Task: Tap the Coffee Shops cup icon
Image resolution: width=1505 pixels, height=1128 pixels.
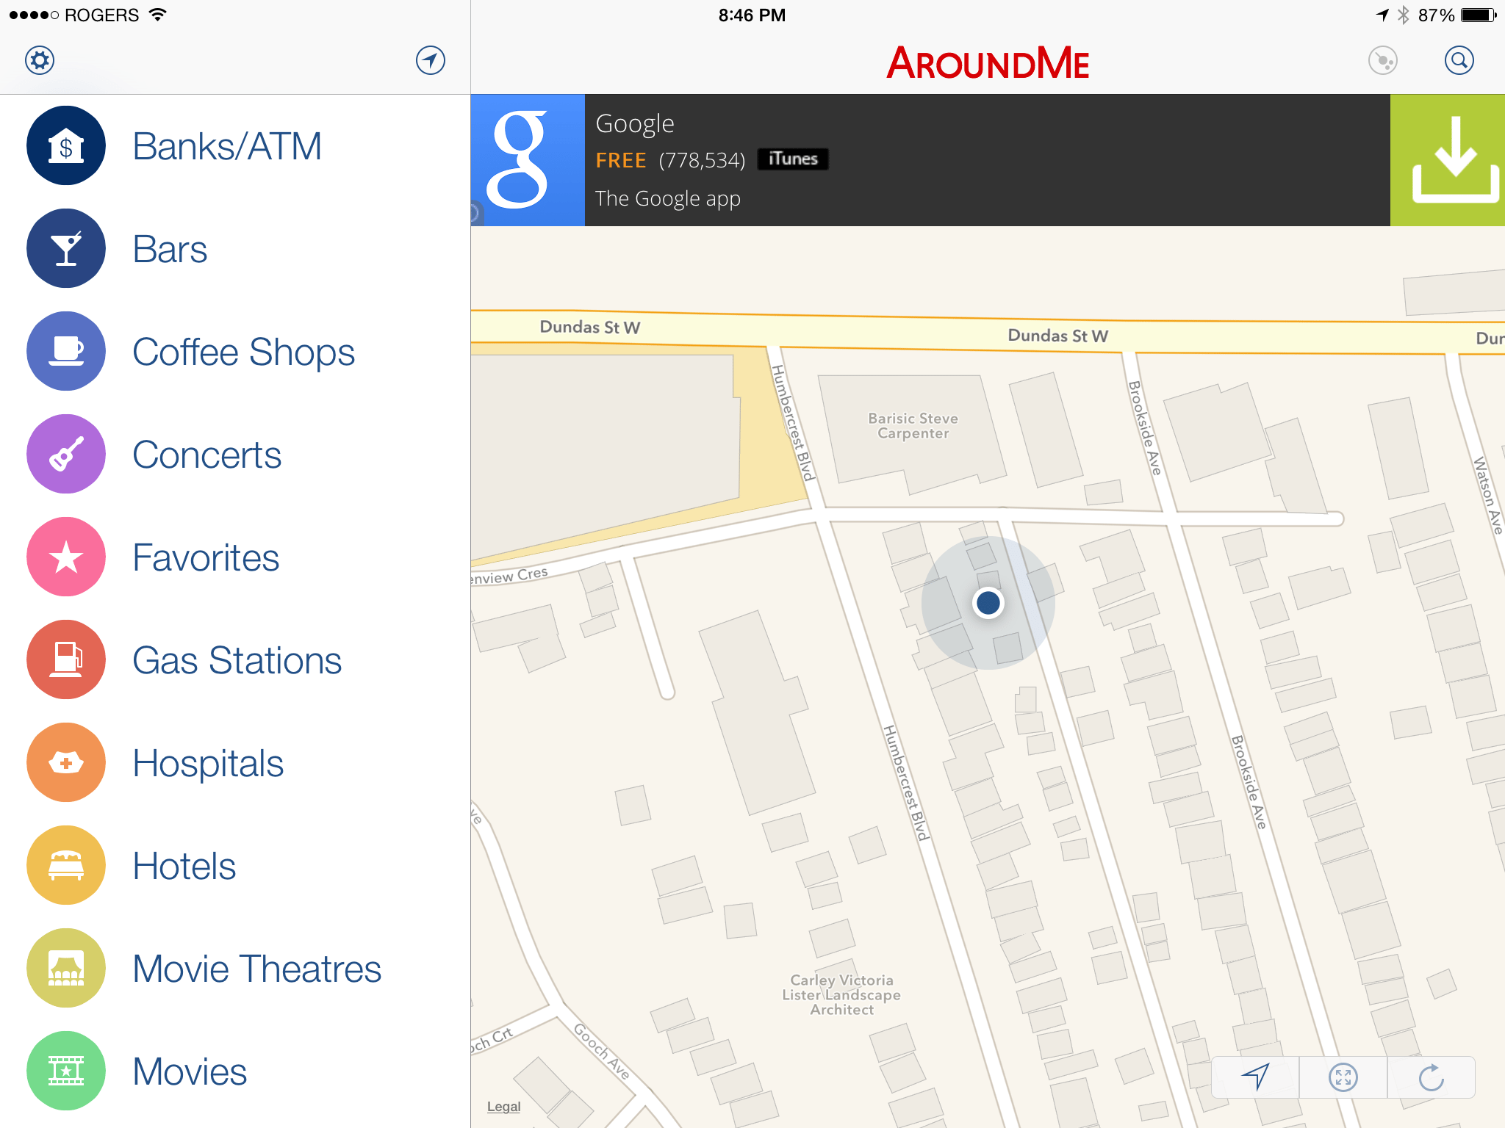Action: [x=66, y=351]
